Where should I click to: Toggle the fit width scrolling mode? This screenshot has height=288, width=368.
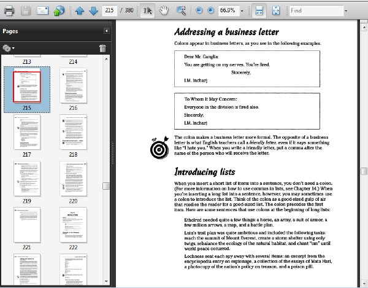tap(259, 10)
